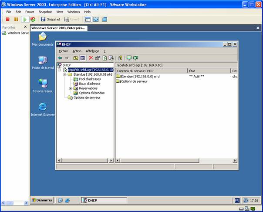Expand the Réservations tree node
Screen dimensions: 263x212
[x=70, y=88]
